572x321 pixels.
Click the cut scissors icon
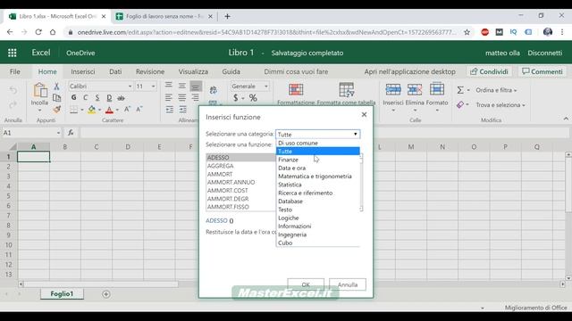click(56, 86)
